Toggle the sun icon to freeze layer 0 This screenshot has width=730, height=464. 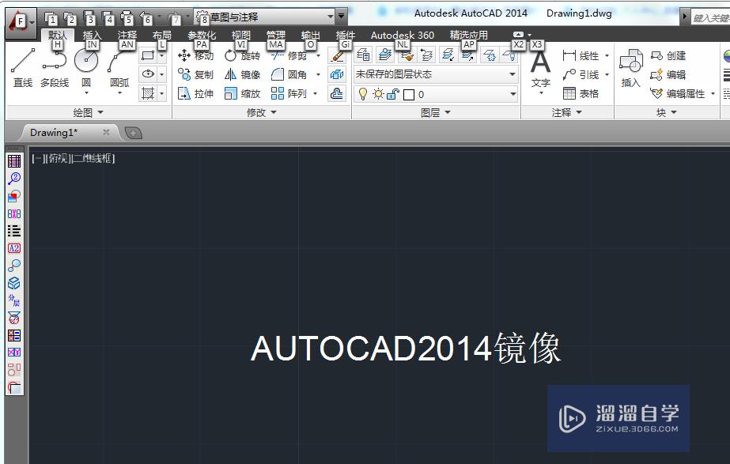tap(378, 93)
